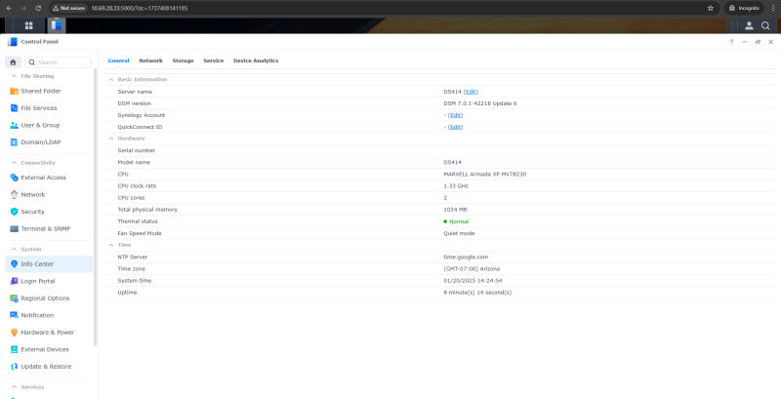Switch to the Service tab
The width and height of the screenshot is (781, 399).
point(213,60)
